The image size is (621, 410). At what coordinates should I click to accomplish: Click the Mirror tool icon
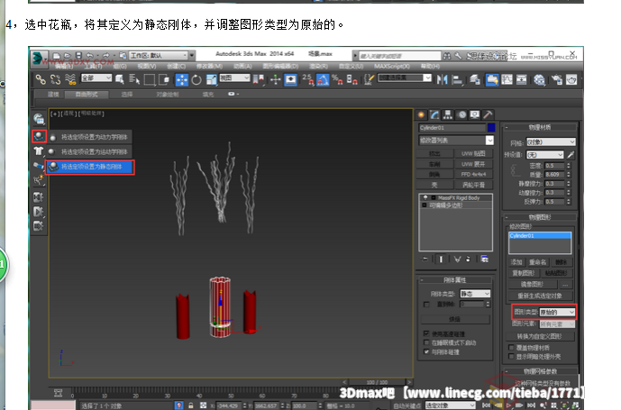point(442,79)
